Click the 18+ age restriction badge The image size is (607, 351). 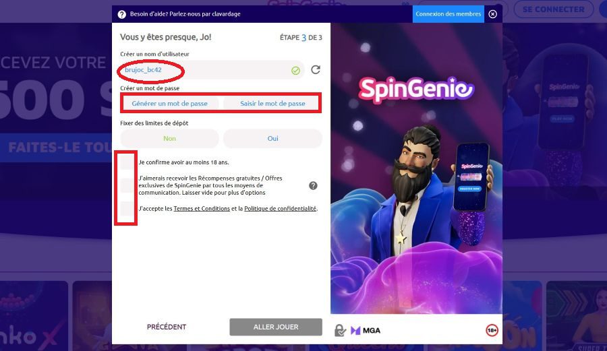tap(492, 330)
